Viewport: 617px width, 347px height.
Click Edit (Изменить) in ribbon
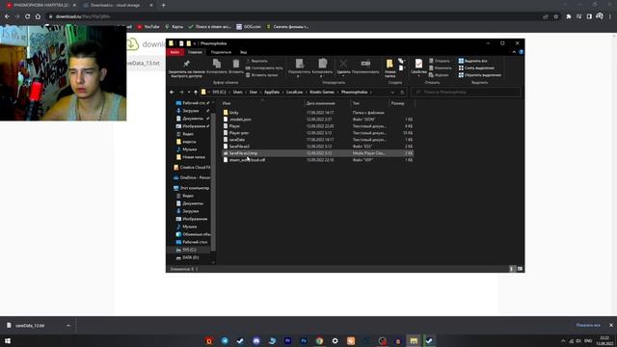tap(441, 68)
